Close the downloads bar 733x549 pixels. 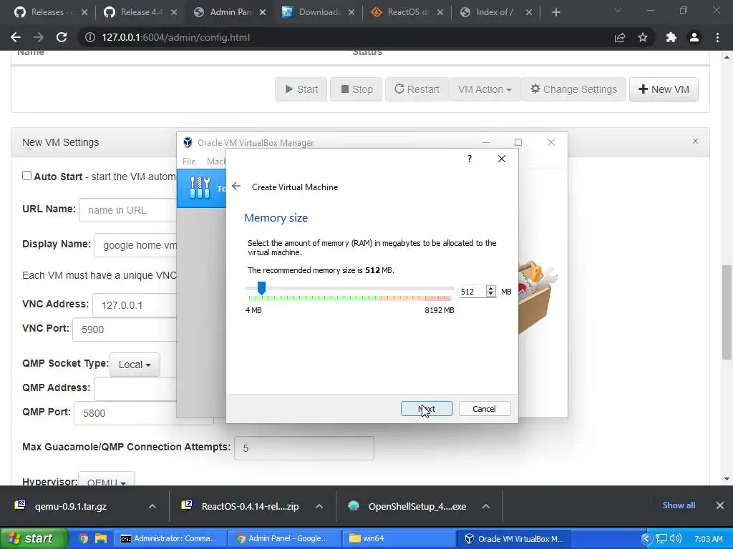pyautogui.click(x=720, y=505)
